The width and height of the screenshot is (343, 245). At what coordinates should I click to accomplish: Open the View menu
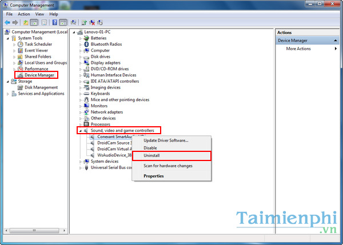[39, 14]
